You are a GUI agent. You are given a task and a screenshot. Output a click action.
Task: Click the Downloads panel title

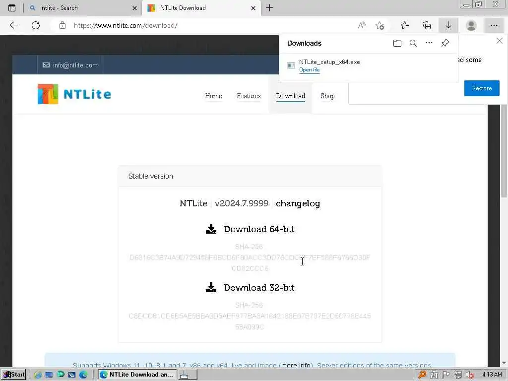(x=304, y=44)
